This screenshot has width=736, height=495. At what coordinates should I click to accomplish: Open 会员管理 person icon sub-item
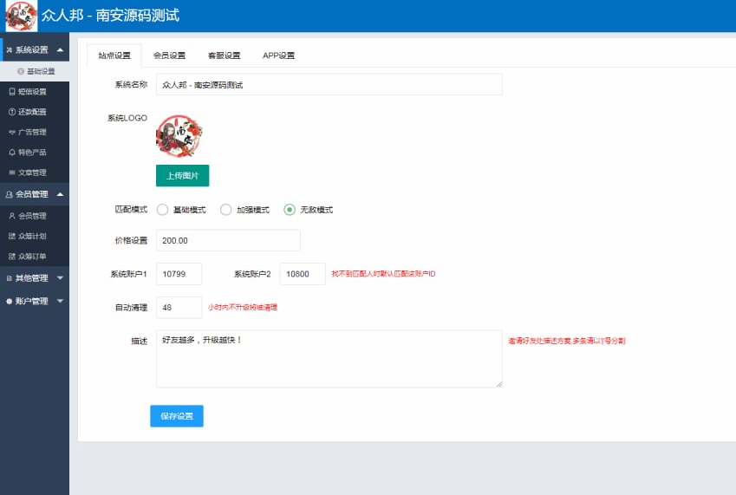point(12,216)
